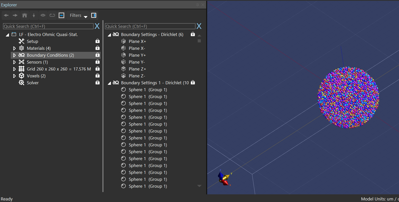Screen dimensions: 399x202
Task: Click the 'Explorer' panel title
Action: [x=9, y=5]
